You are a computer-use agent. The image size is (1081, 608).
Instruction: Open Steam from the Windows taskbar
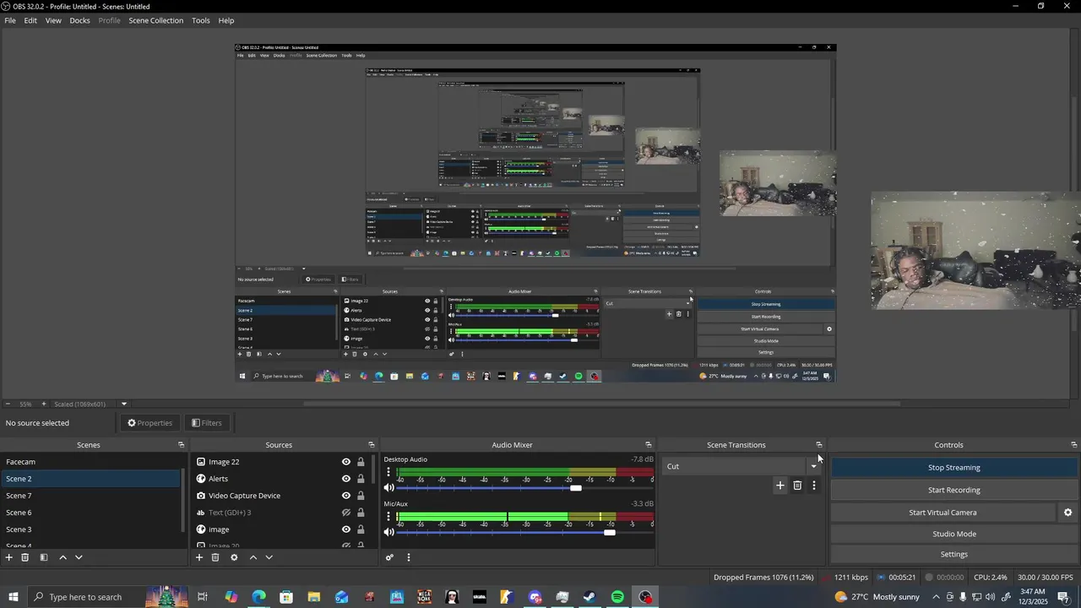[589, 597]
